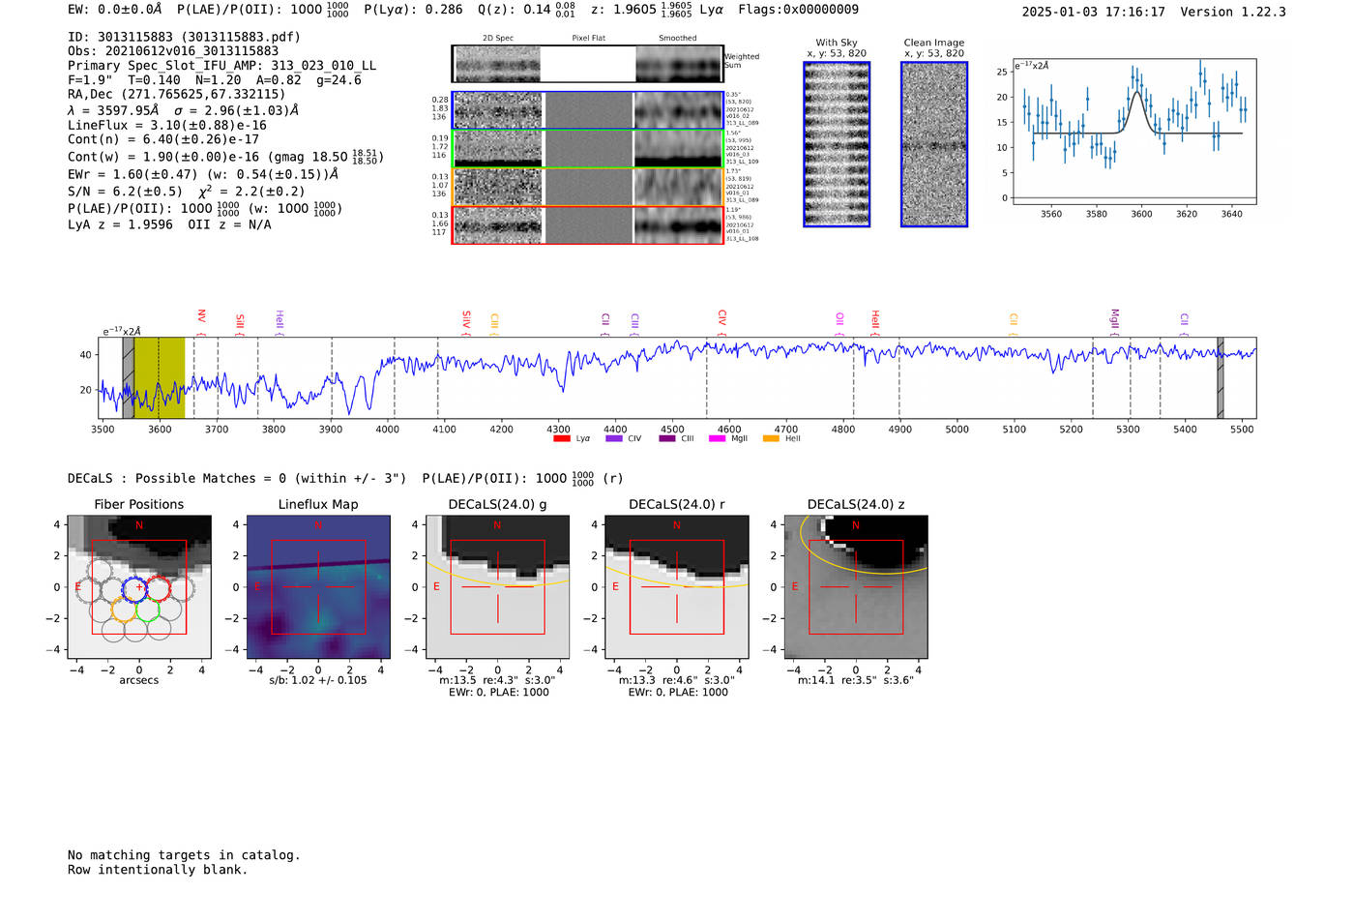Click the "No matching targets in catalog." text
The image size is (1354, 922).
pos(184,855)
